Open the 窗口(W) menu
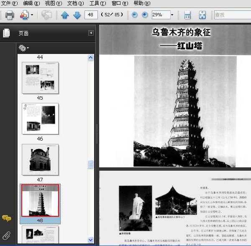The width and height of the screenshot is (251, 246). (x=120, y=3)
